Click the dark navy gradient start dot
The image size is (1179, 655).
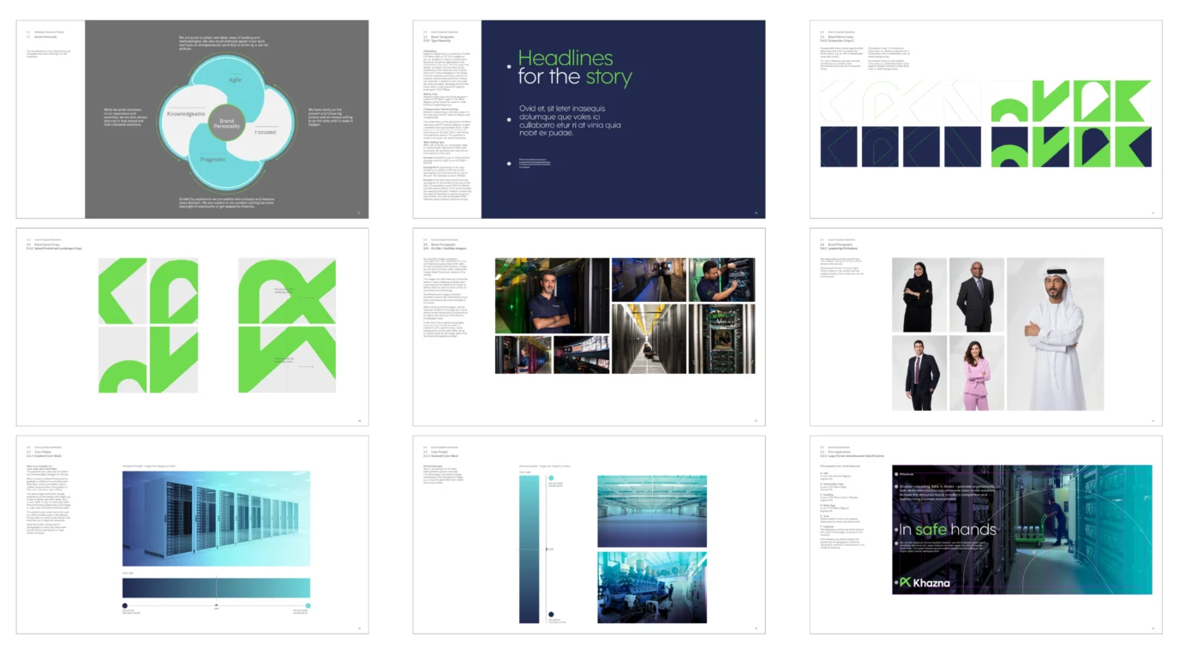click(x=125, y=605)
